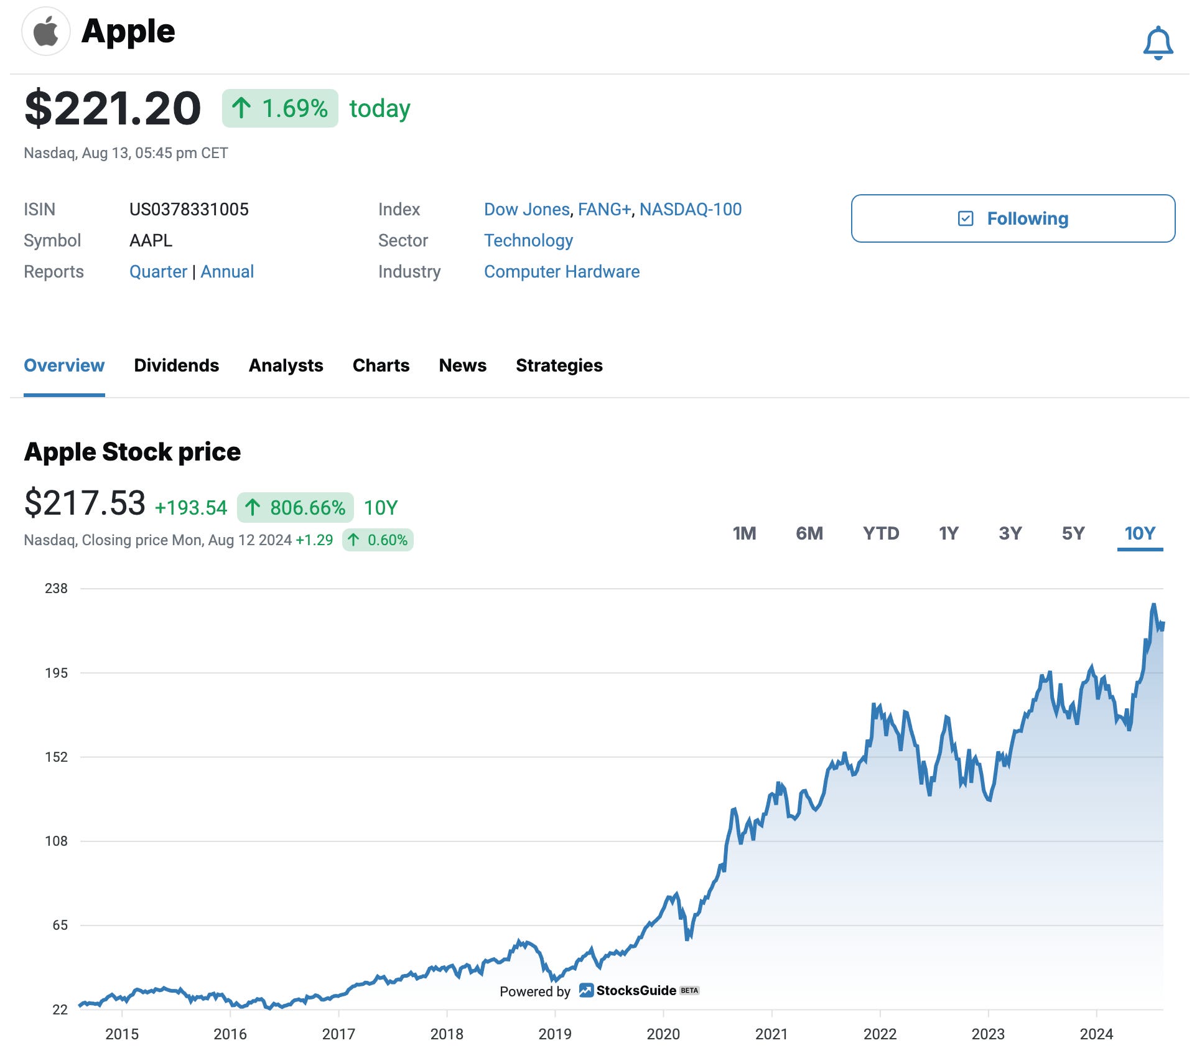This screenshot has width=1197, height=1058.
Task: Click the green arrow next to 806.66%
Action: pyautogui.click(x=254, y=508)
